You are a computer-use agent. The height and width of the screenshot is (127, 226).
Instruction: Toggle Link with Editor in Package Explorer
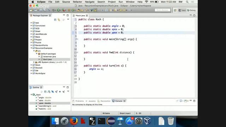pos(59,20)
